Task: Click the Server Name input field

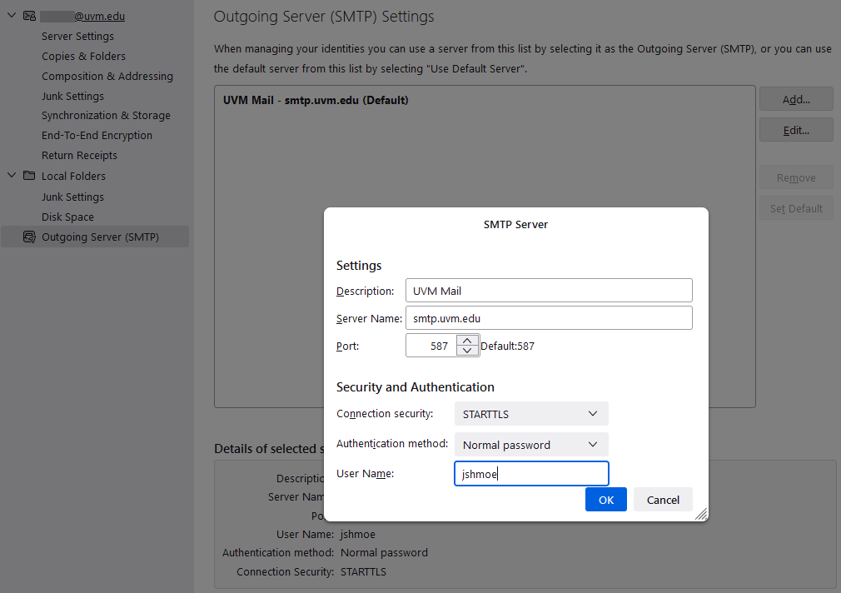Action: click(x=549, y=318)
